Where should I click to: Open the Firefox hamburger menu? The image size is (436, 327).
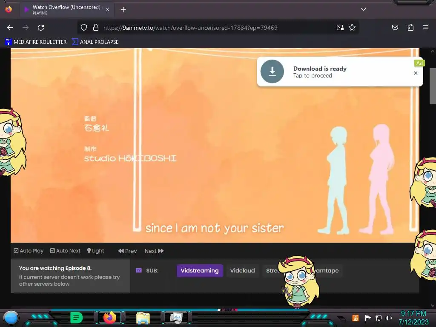pos(425,27)
